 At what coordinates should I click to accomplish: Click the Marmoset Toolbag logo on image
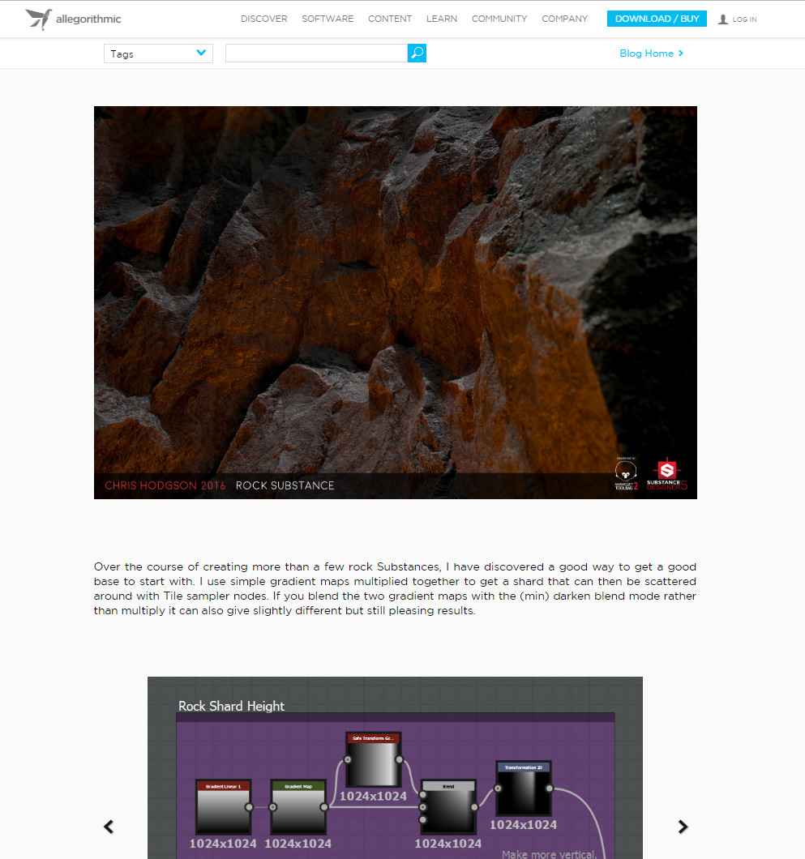pos(626,474)
